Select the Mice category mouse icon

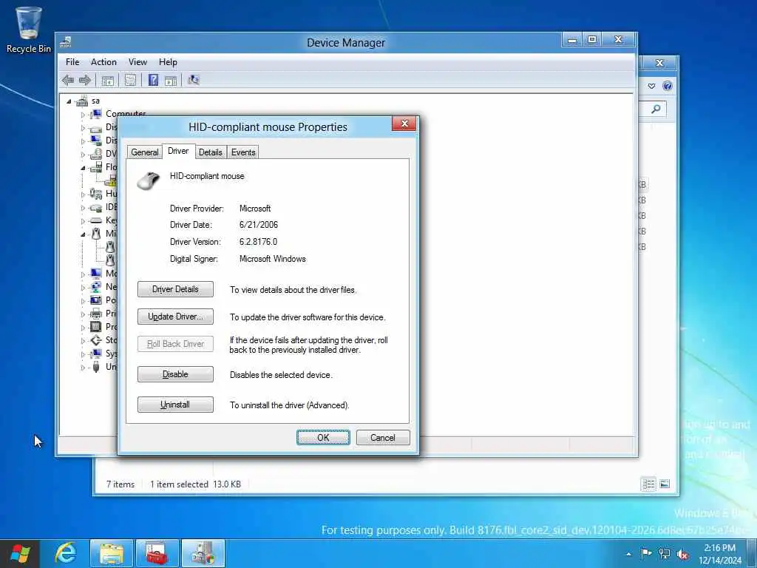pyautogui.click(x=95, y=234)
